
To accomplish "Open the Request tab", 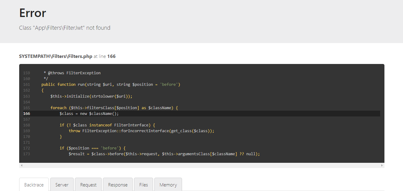I will click(88, 185).
